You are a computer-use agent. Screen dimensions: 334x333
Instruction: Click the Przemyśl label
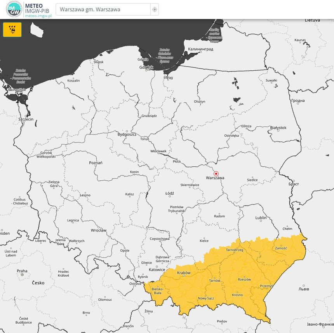267,286
